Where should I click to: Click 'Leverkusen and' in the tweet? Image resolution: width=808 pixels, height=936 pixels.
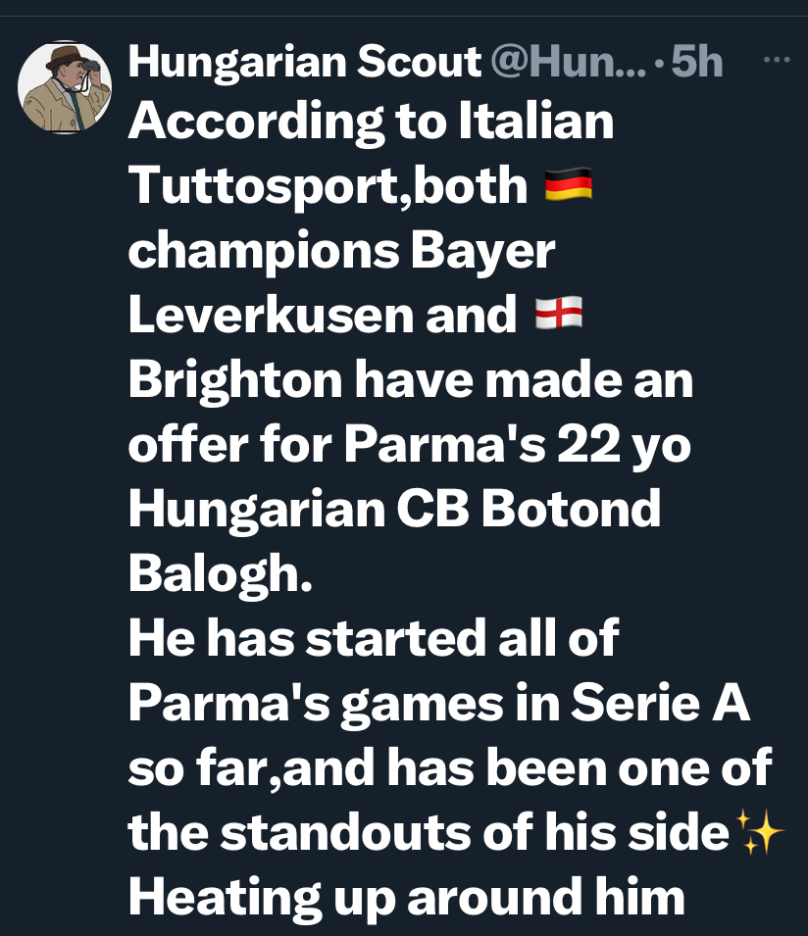323,315
